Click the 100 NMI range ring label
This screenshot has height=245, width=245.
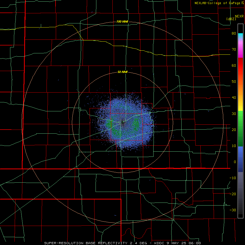122,22
